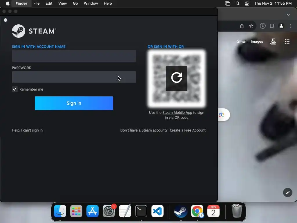Click the date and time in the menu bar
The width and height of the screenshot is (297, 223).
point(273,3)
